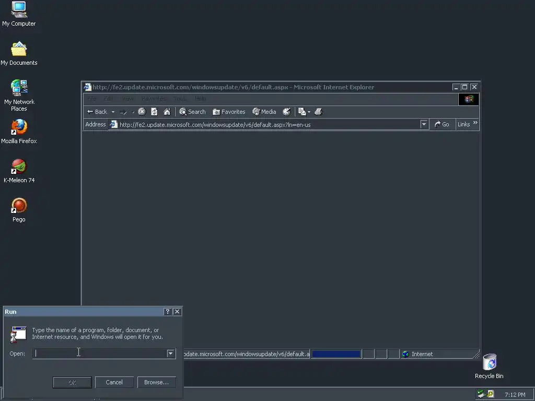Expand the address bar dropdown arrow
The width and height of the screenshot is (535, 401).
pos(424,124)
